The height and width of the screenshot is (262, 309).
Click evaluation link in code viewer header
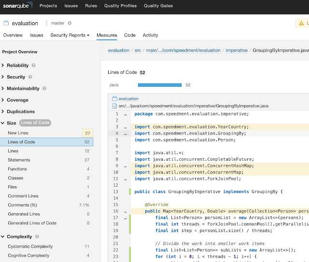[x=128, y=98]
